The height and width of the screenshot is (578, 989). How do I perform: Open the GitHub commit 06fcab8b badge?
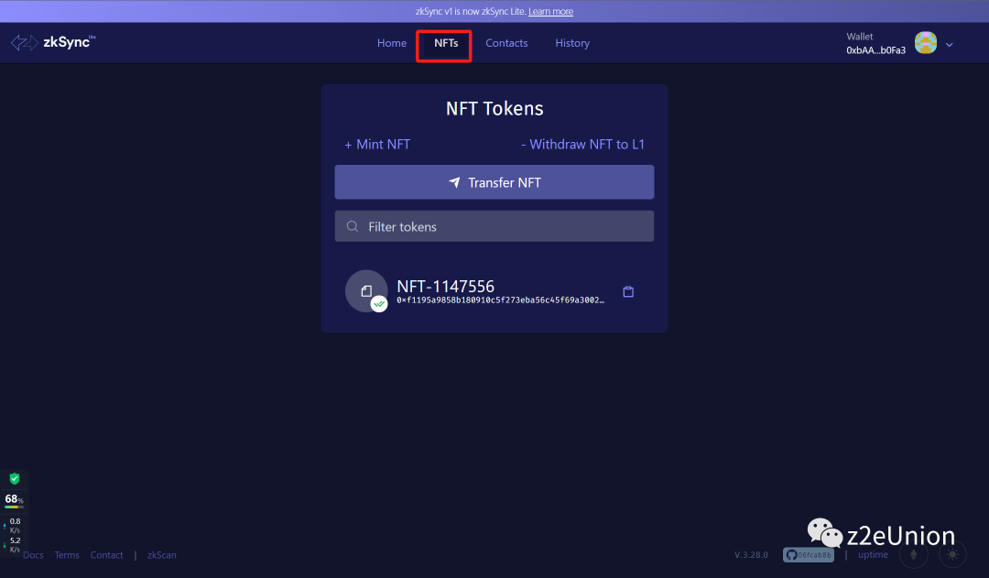809,555
